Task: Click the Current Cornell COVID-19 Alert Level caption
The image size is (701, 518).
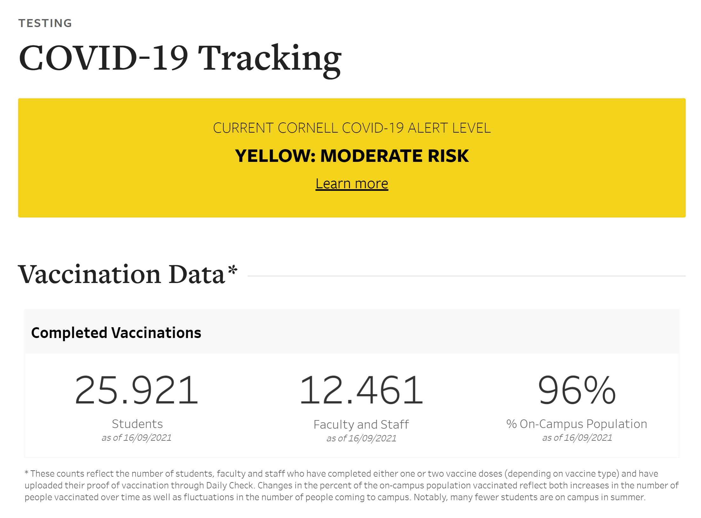Action: (352, 128)
